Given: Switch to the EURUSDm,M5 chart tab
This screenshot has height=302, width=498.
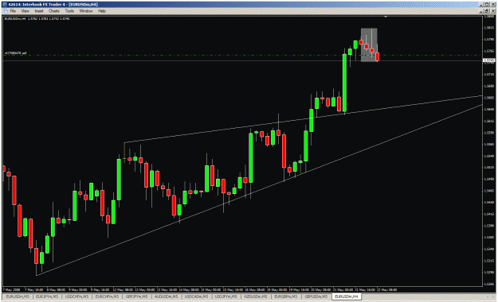Looking at the screenshot, I should pos(18,296).
